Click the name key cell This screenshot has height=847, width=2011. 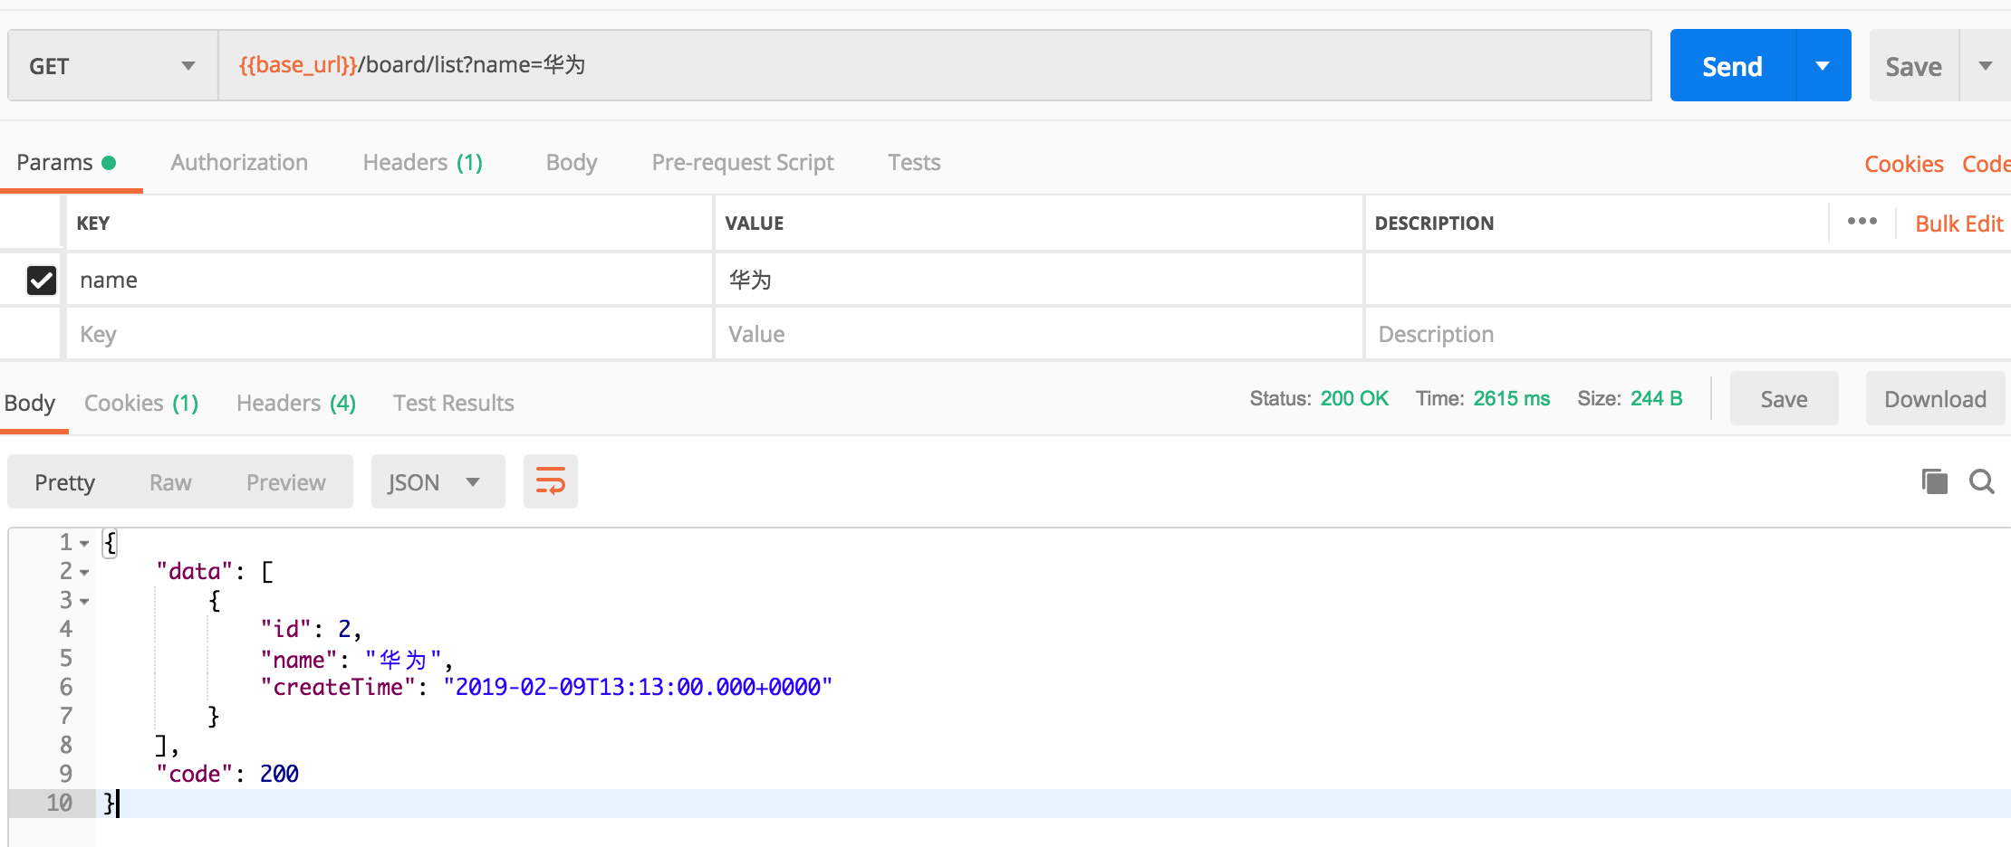390,280
